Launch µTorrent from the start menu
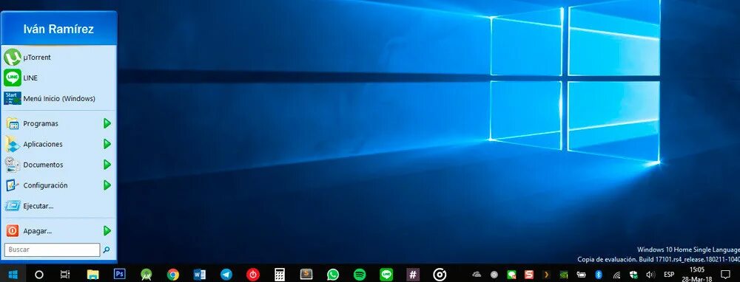 point(59,58)
